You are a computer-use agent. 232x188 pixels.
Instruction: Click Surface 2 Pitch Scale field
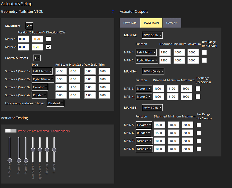click(x=75, y=79)
